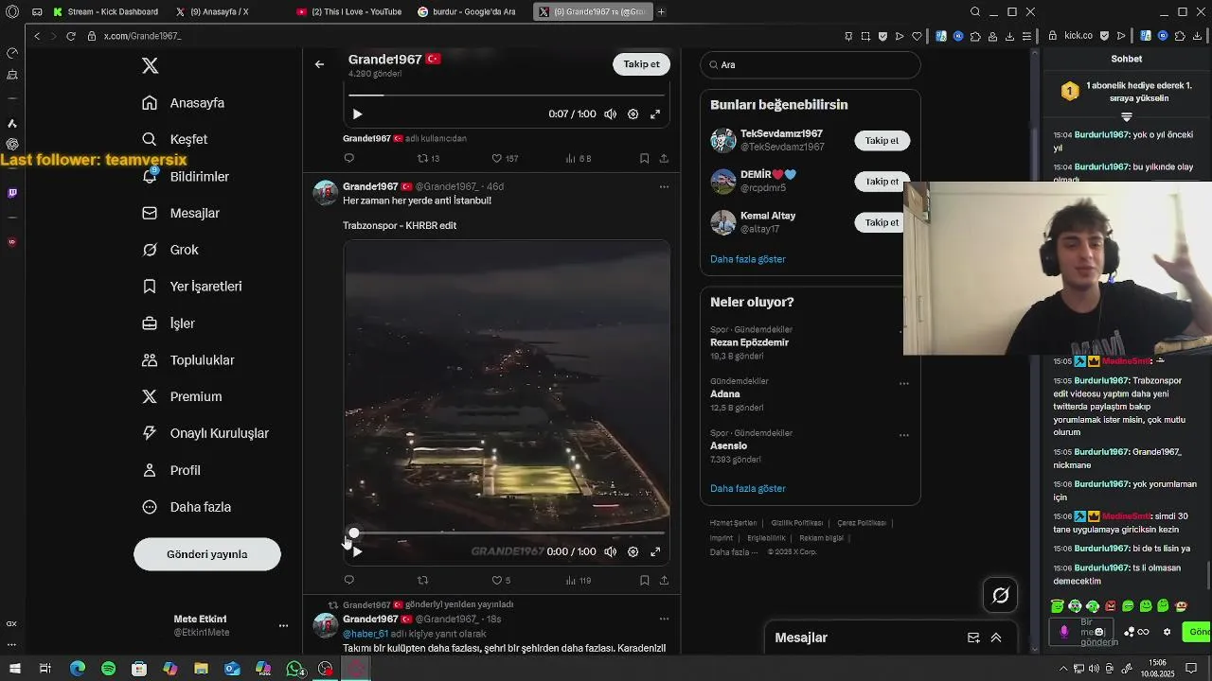Repost the post with 13 reposts

429,158
